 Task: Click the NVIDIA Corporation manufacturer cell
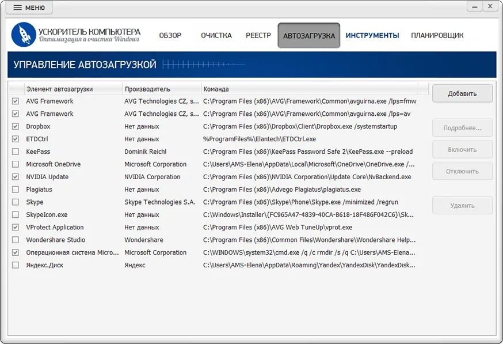click(x=153, y=177)
